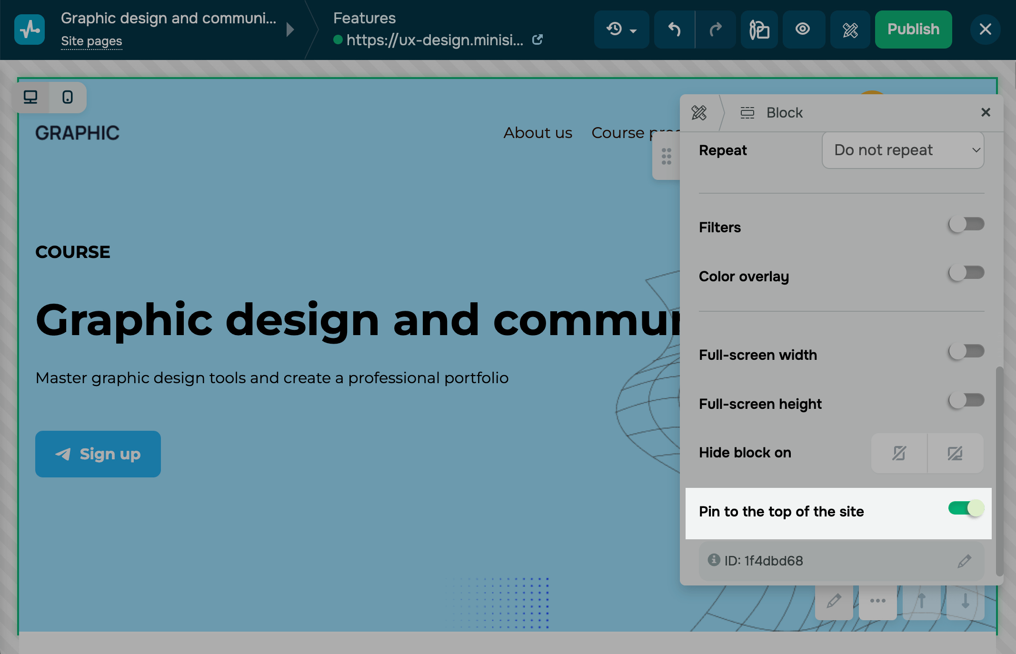
Task: Expand the site name breadcrumb arrow
Action: point(290,30)
